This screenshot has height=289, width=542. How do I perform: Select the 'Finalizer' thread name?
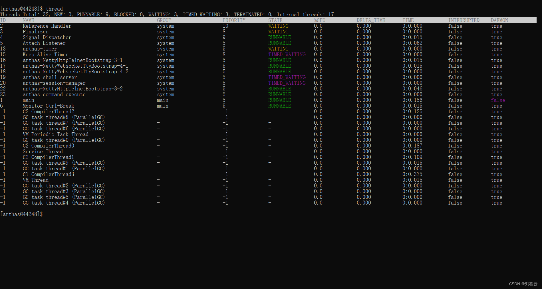[x=36, y=32]
